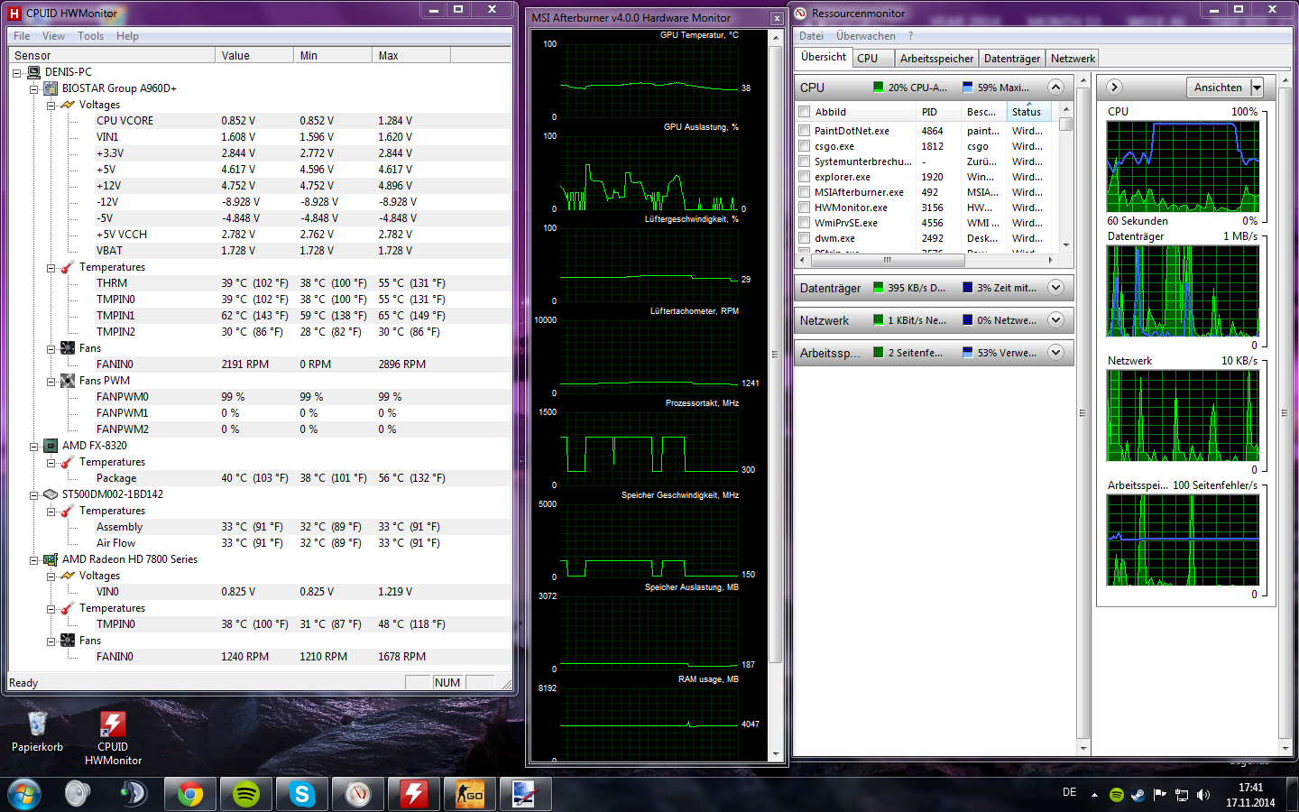Collapse the graph pane with arrow button

[1114, 88]
